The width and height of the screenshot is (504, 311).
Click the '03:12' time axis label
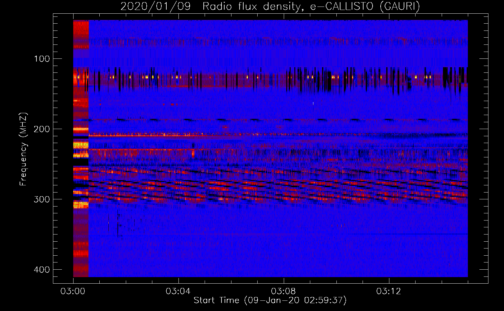click(x=389, y=291)
